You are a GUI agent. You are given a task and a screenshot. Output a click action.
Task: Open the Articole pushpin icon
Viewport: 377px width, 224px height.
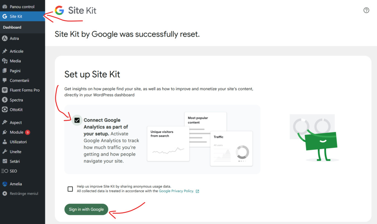point(4,51)
